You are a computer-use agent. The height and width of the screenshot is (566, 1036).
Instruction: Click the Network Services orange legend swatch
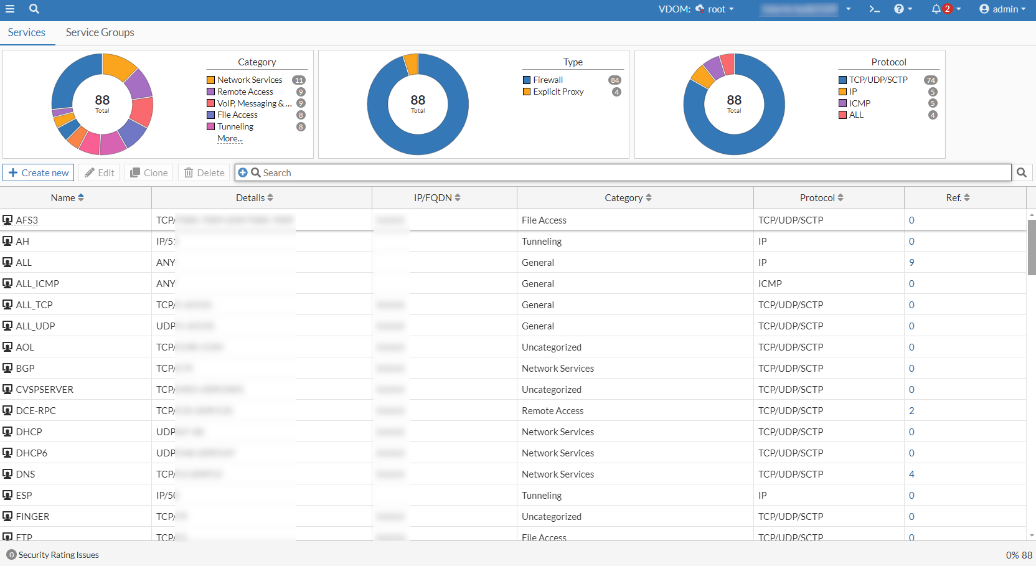tap(211, 80)
